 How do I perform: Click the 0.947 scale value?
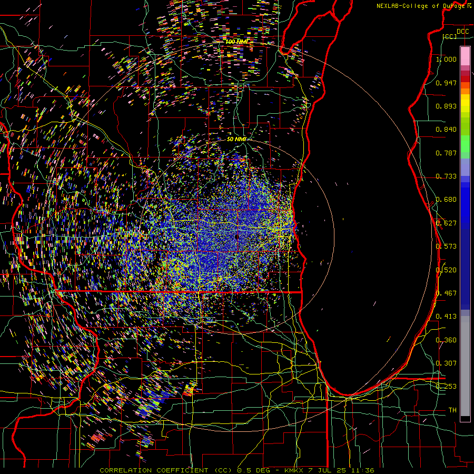coord(446,83)
